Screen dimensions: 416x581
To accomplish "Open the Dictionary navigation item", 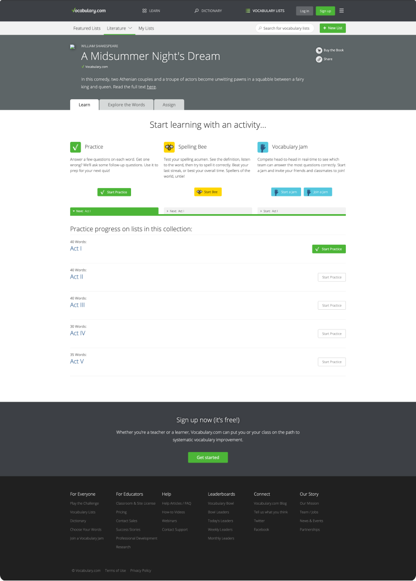I will click(x=208, y=11).
